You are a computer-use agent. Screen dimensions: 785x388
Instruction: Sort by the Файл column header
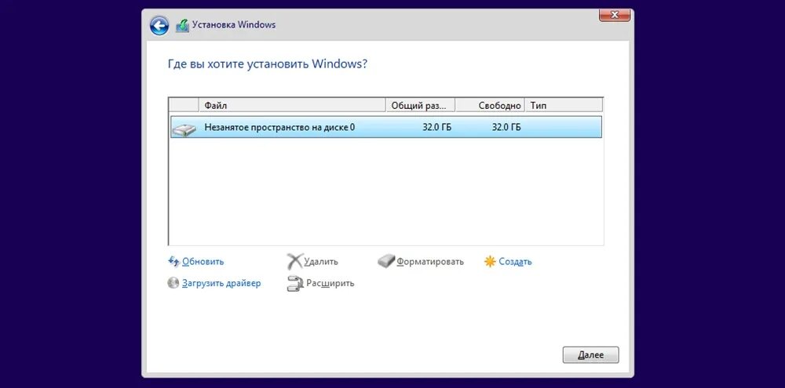point(292,106)
